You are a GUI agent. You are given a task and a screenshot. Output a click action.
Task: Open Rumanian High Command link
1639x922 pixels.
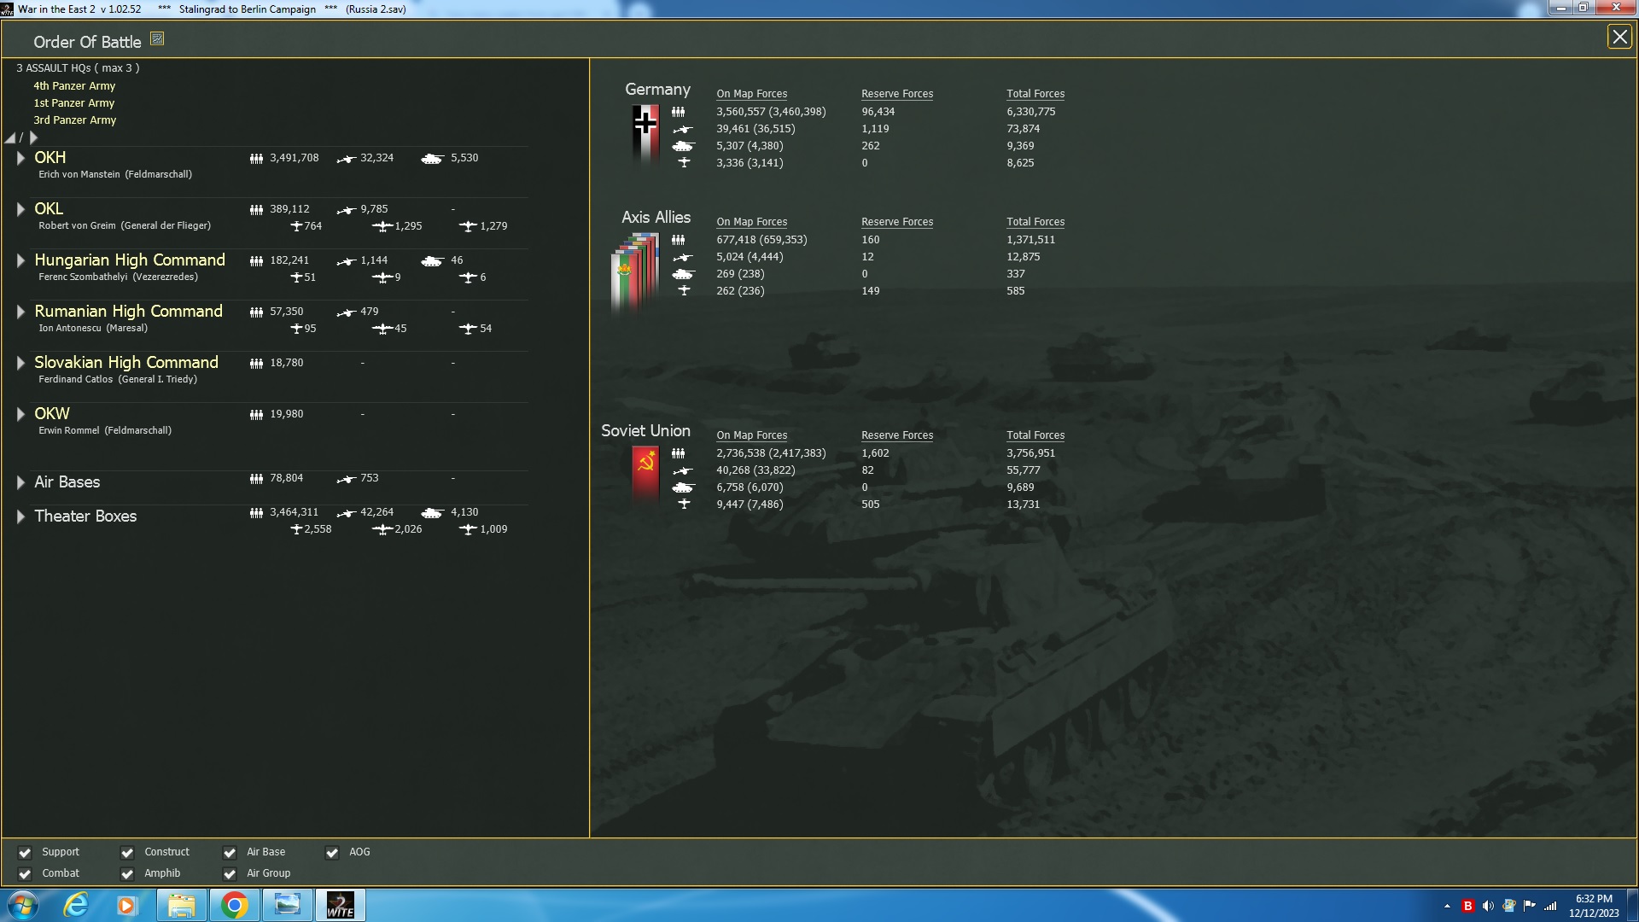(128, 312)
